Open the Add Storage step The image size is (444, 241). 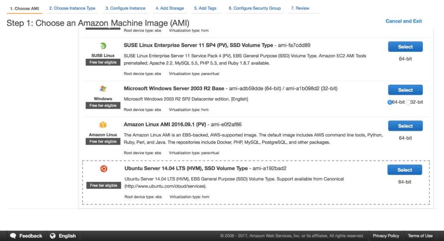pos(170,8)
